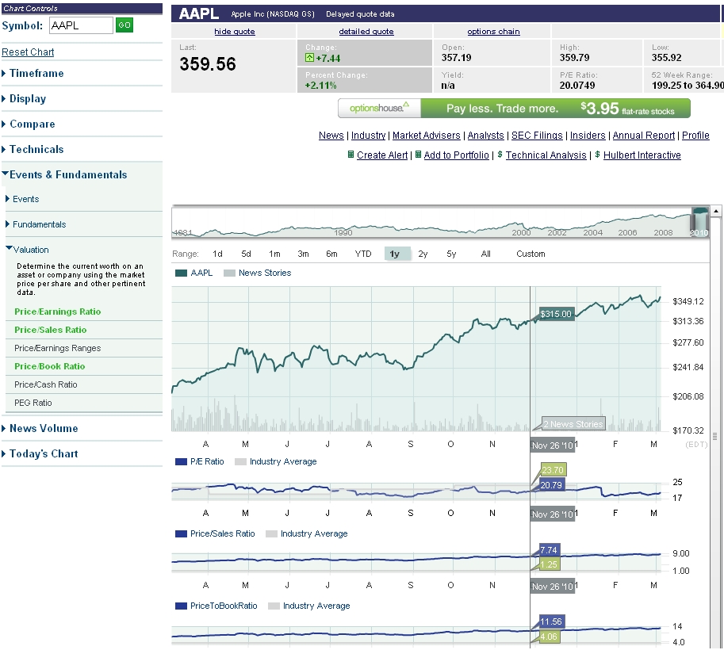Click the Create Alert icon
This screenshot has width=724, height=650.
pos(351,155)
